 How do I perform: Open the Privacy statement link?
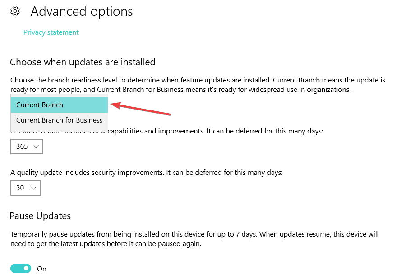pos(51,32)
